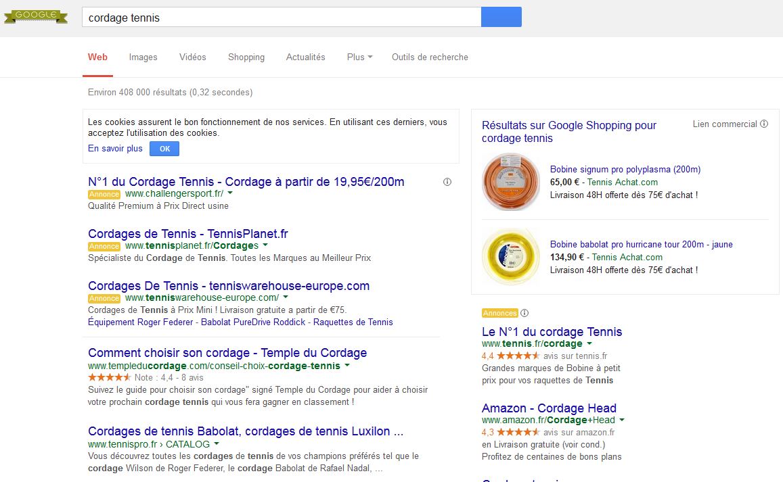Click Qualité Premium à Prix Direct usine

click(x=158, y=206)
